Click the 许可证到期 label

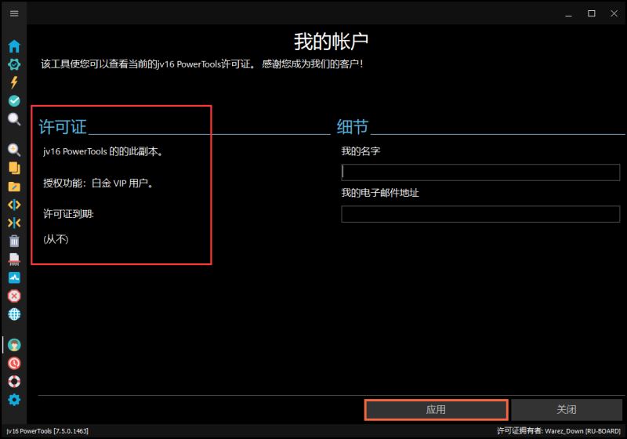(68, 214)
